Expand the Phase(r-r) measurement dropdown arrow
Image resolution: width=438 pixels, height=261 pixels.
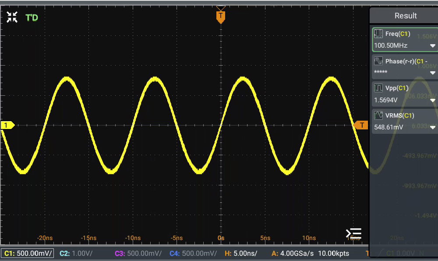(432, 73)
